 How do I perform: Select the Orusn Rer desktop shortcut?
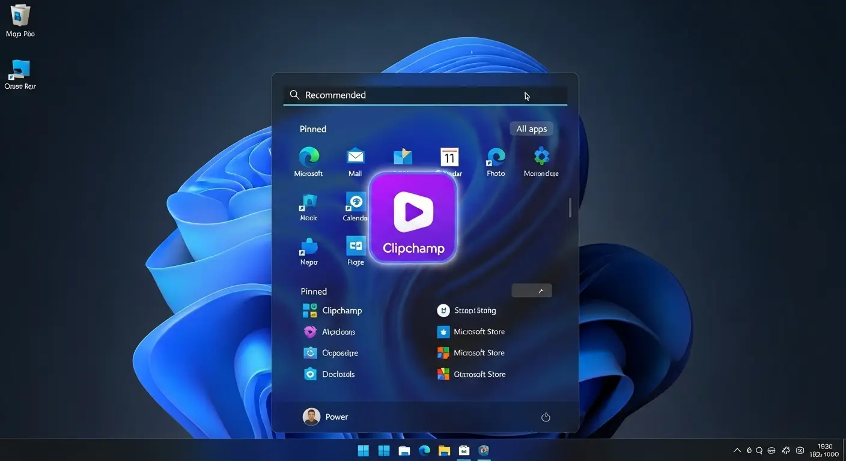coord(20,74)
